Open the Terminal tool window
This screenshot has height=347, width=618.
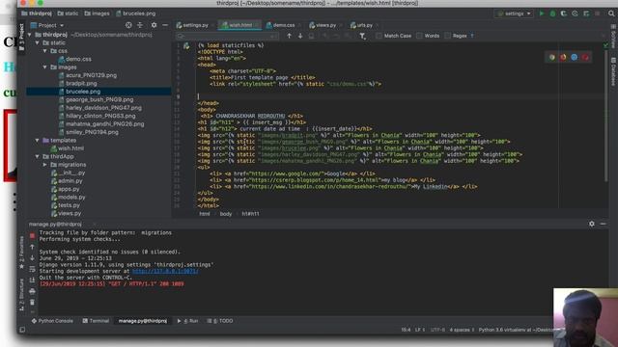(96, 321)
